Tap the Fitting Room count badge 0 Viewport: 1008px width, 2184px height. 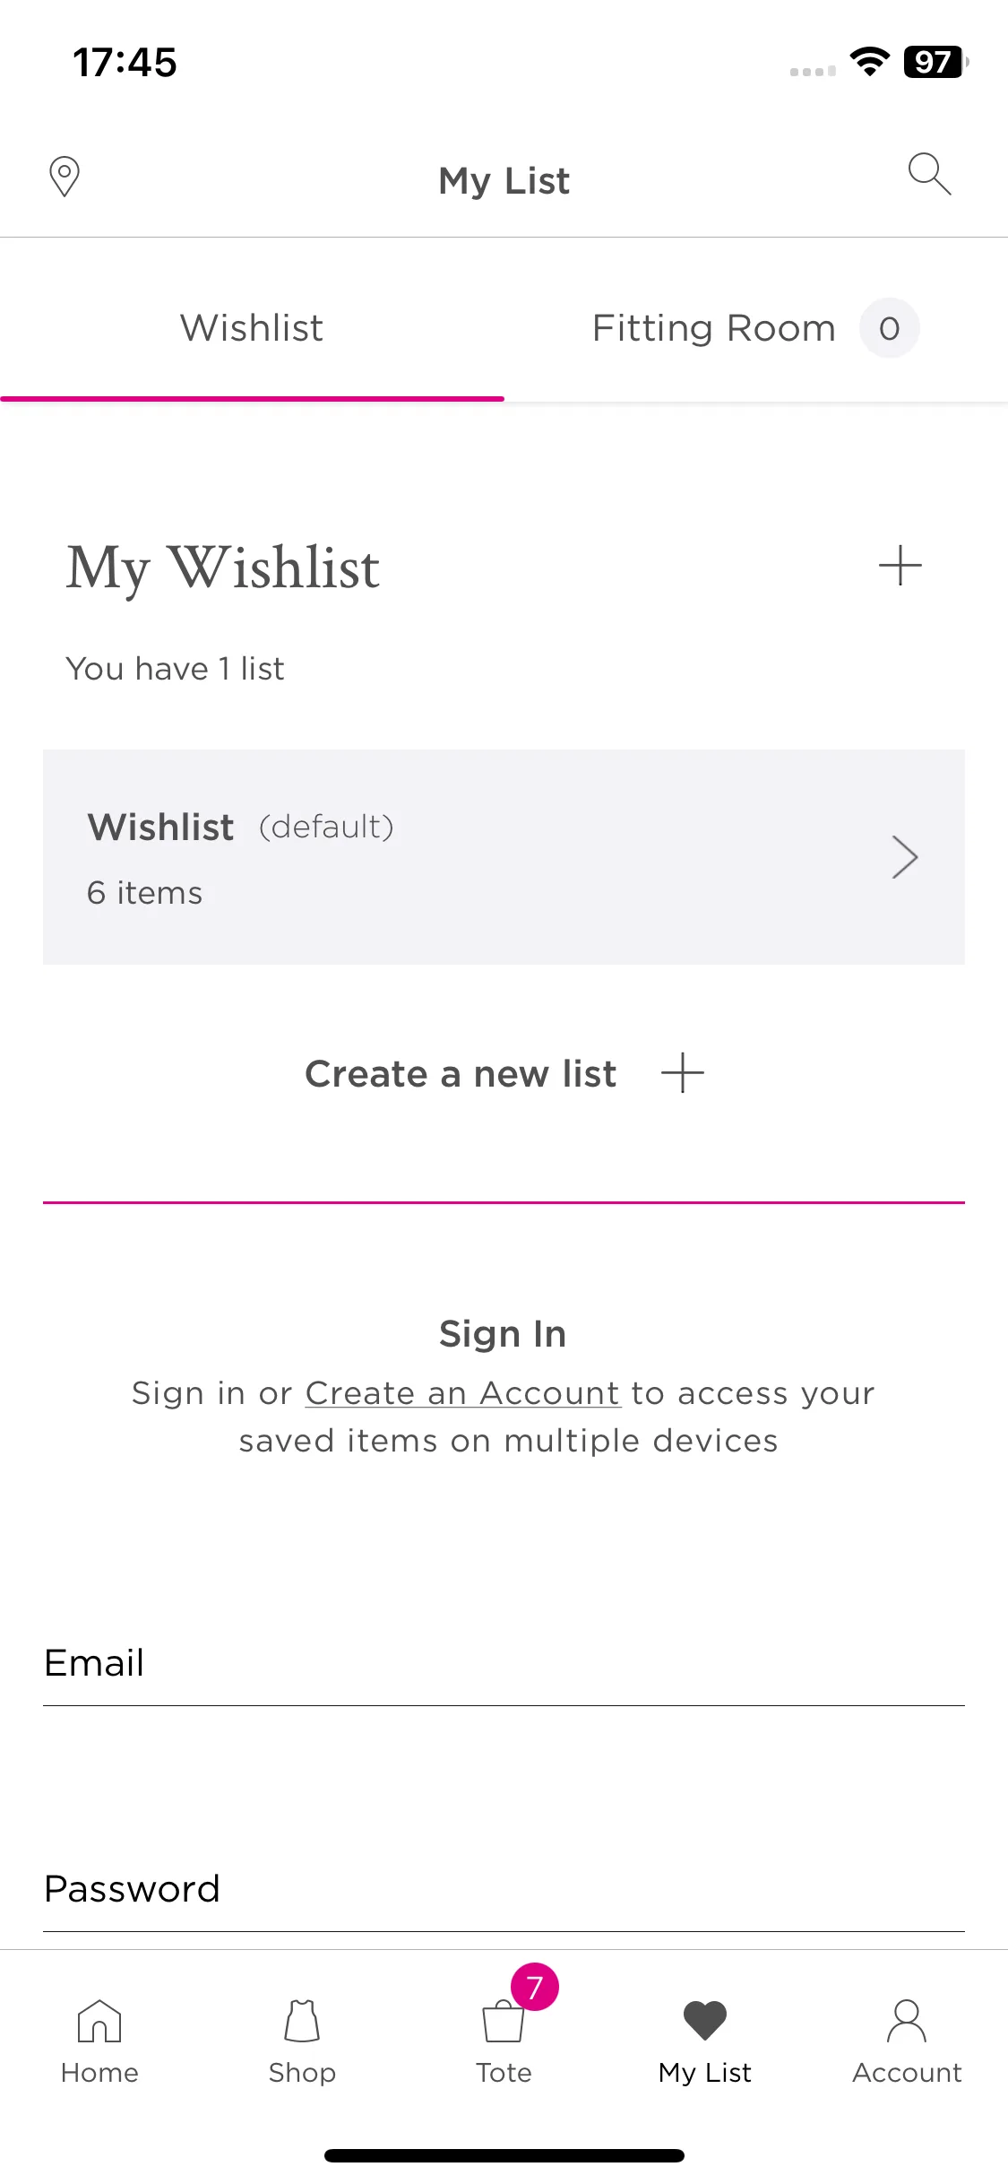tap(889, 328)
